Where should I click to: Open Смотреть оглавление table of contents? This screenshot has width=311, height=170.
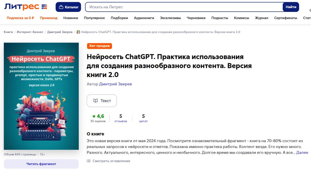pyautogui.click(x=109, y=161)
